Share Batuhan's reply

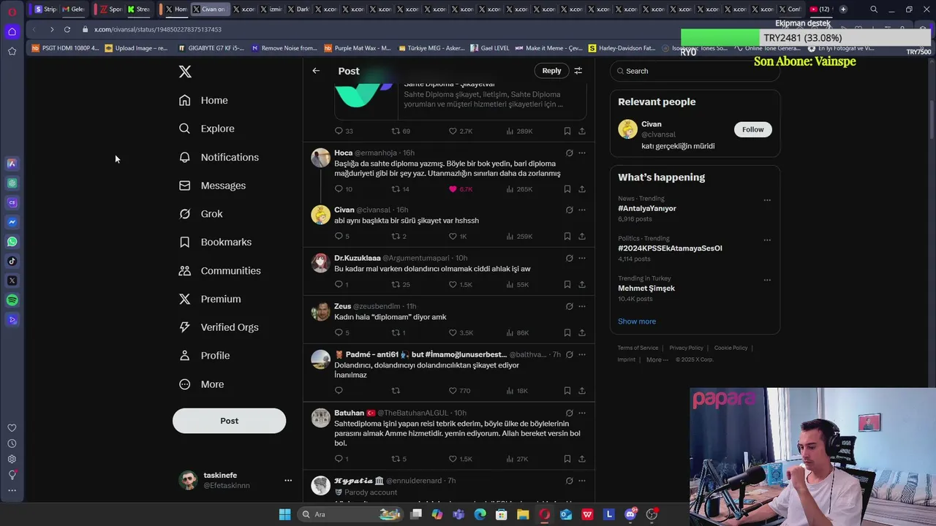(x=582, y=459)
